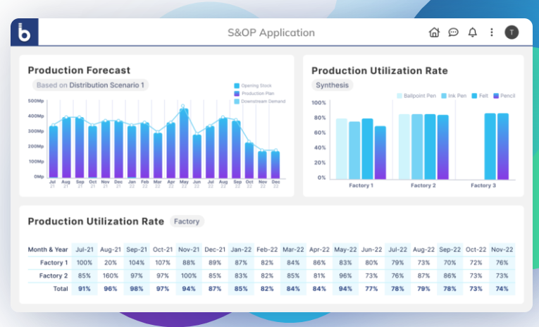Toggle Ink Pen legend entry
The image size is (539, 327).
[454, 96]
